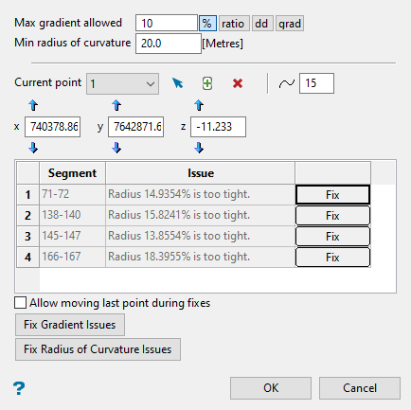Click Fix Radius of Curvature Issues button

(98, 349)
